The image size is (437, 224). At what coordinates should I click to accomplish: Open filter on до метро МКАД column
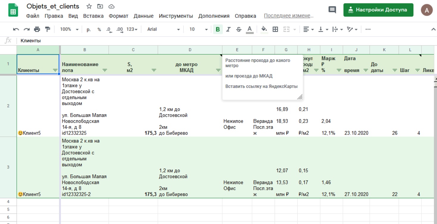[218, 70]
